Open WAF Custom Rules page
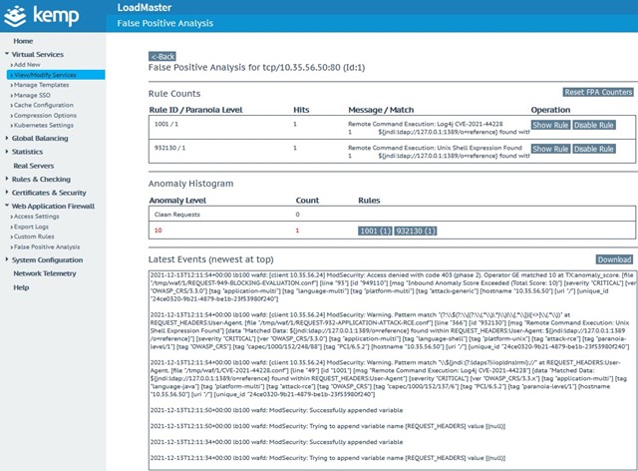This screenshot has width=638, height=471. (x=34, y=236)
